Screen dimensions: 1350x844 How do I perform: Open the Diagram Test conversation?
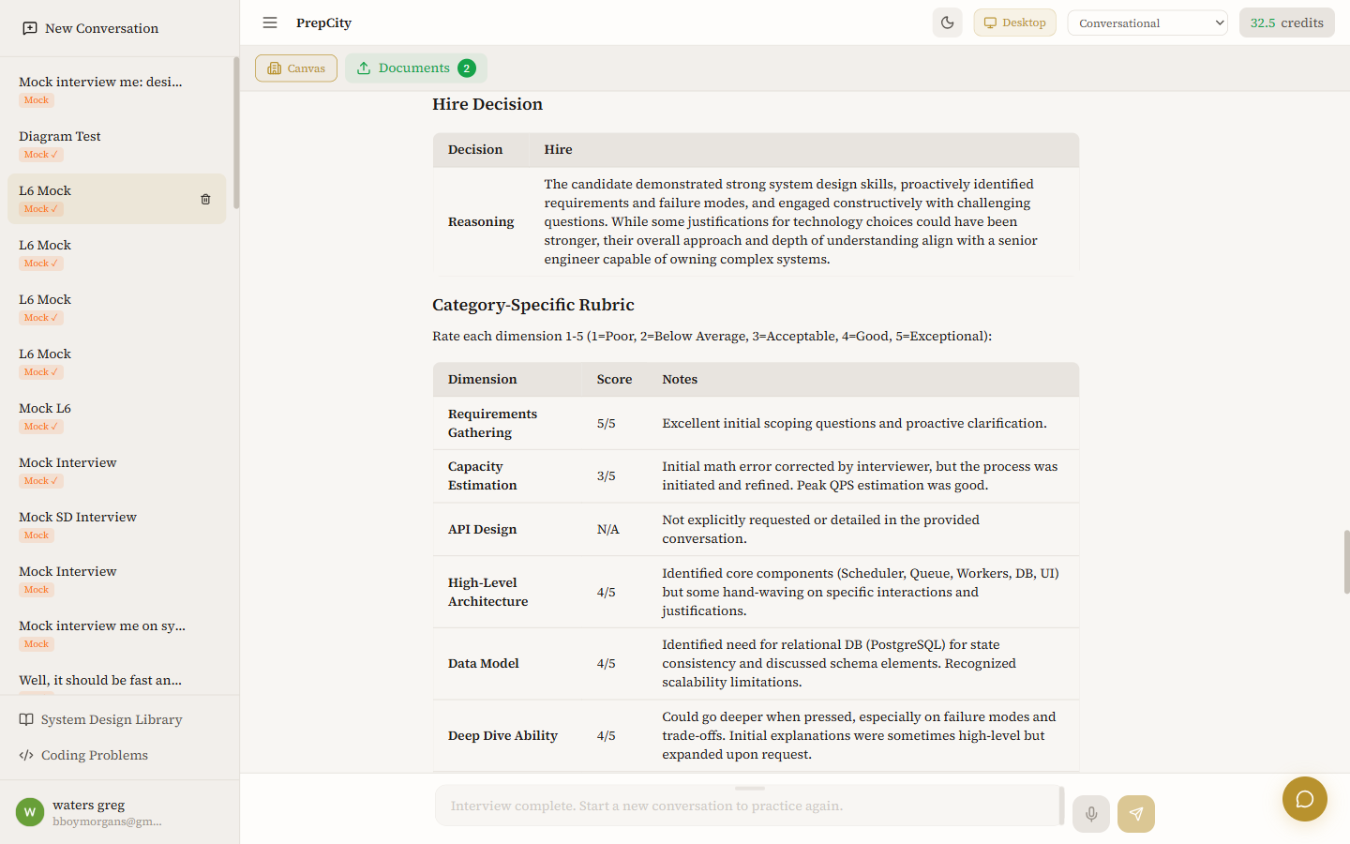coord(116,144)
